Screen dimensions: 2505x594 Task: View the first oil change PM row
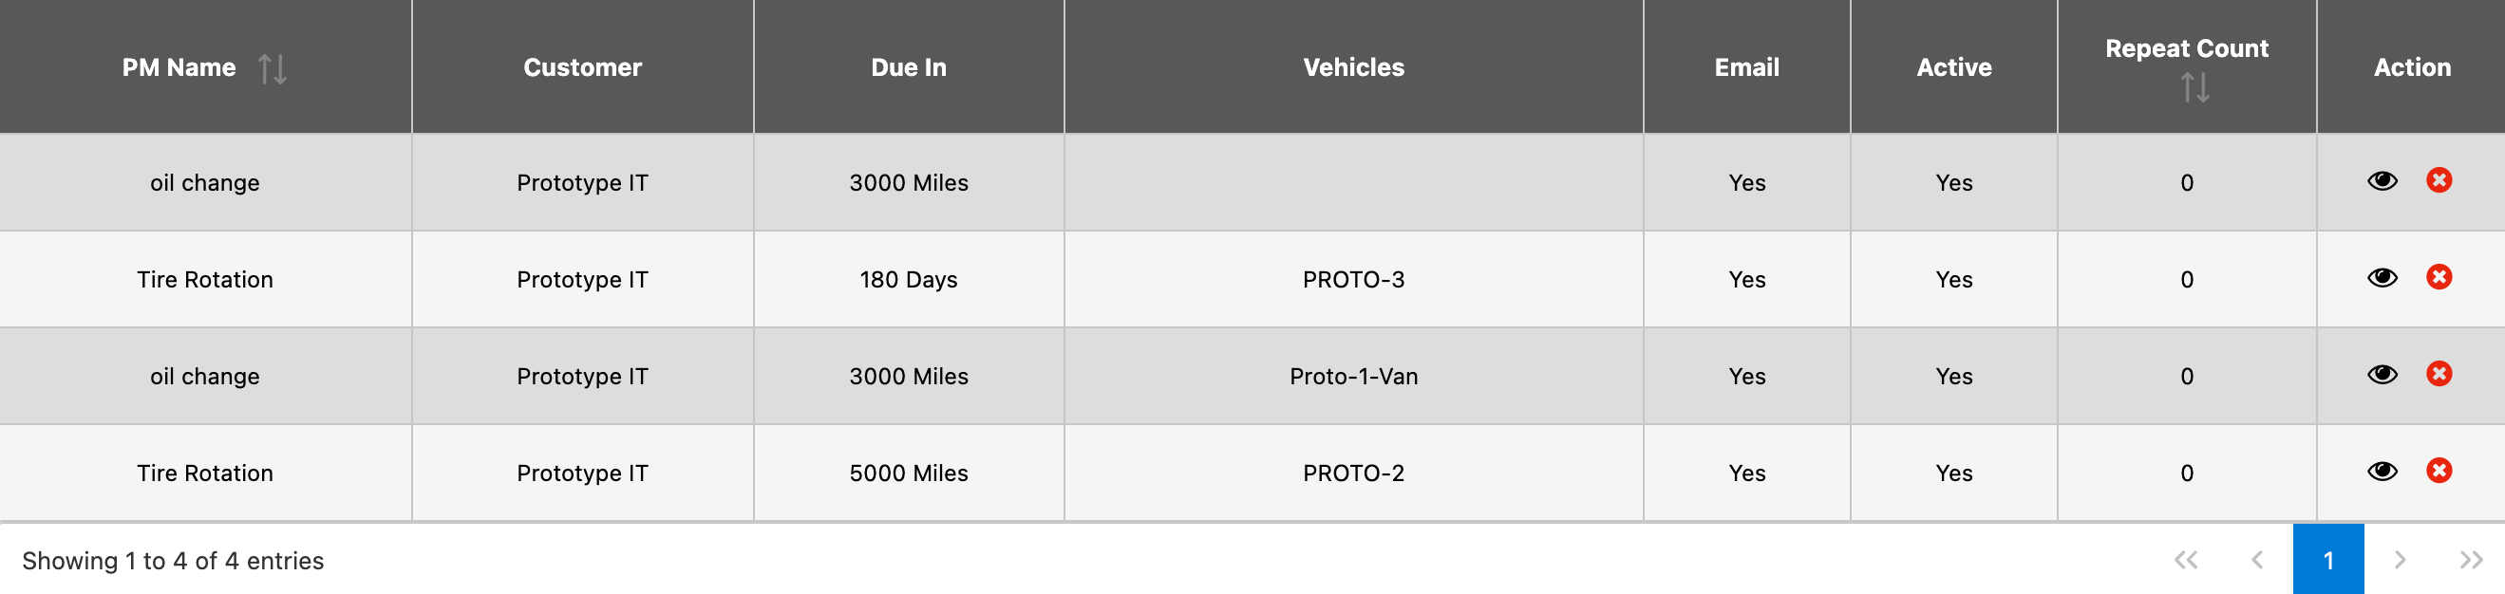(x=2382, y=181)
